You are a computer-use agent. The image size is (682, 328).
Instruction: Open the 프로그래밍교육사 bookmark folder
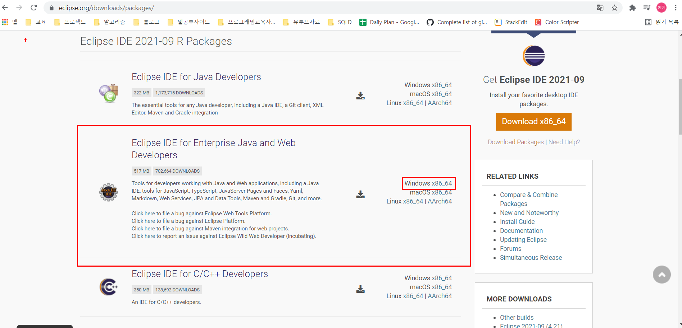coord(247,22)
